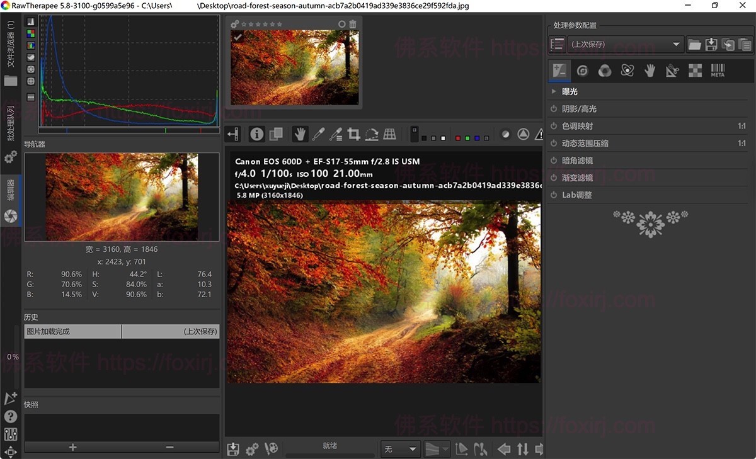Open the File Browser (文件浏览器) side tab
Image resolution: width=756 pixels, height=459 pixels.
tap(10, 43)
